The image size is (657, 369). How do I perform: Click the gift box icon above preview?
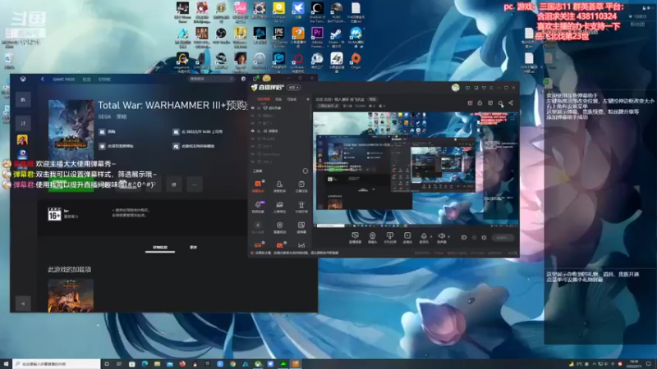click(x=470, y=103)
